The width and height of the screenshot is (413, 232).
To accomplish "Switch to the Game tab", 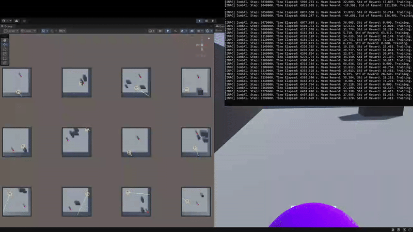I will point(220,26).
